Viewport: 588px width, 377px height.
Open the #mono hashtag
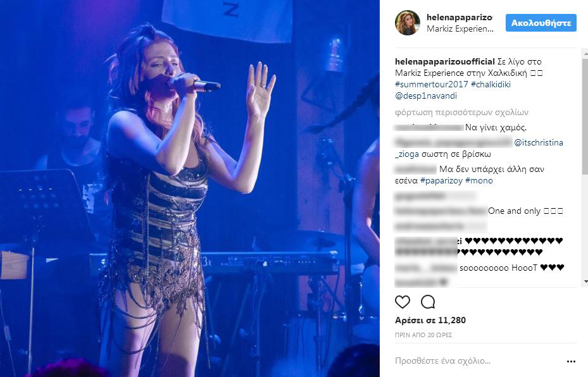click(479, 181)
